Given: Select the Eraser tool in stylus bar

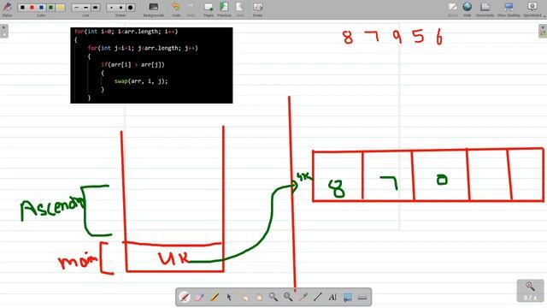Looking at the screenshot, I should click(199, 297).
